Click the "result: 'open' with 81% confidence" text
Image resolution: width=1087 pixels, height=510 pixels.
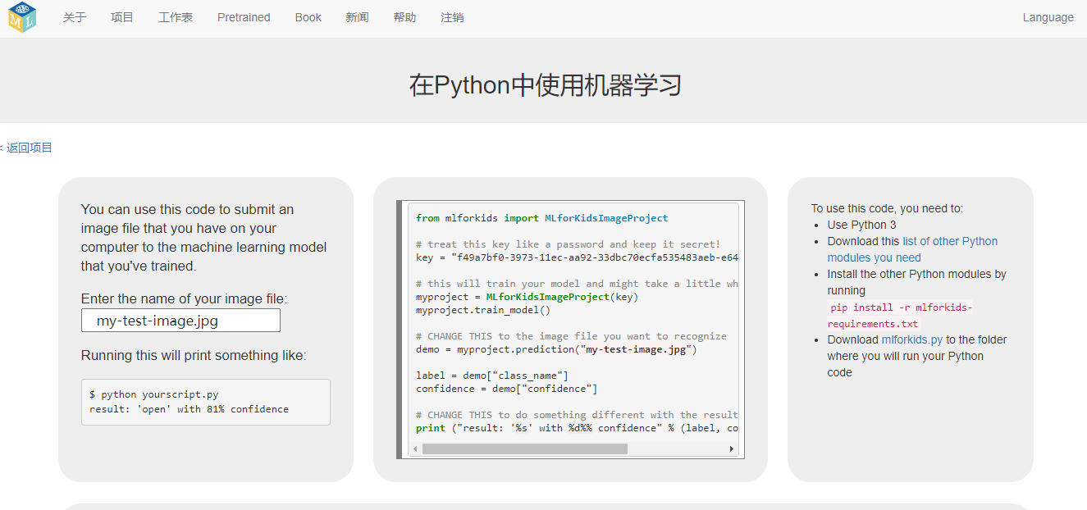(189, 408)
